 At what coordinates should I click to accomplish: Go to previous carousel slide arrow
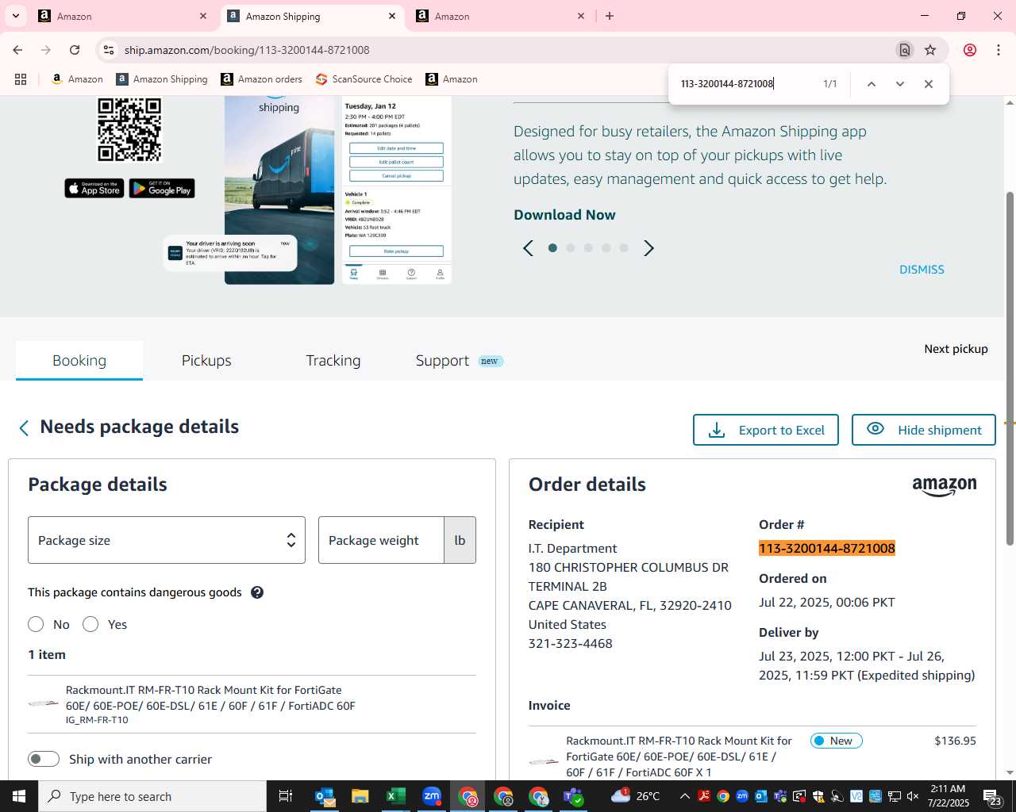529,248
